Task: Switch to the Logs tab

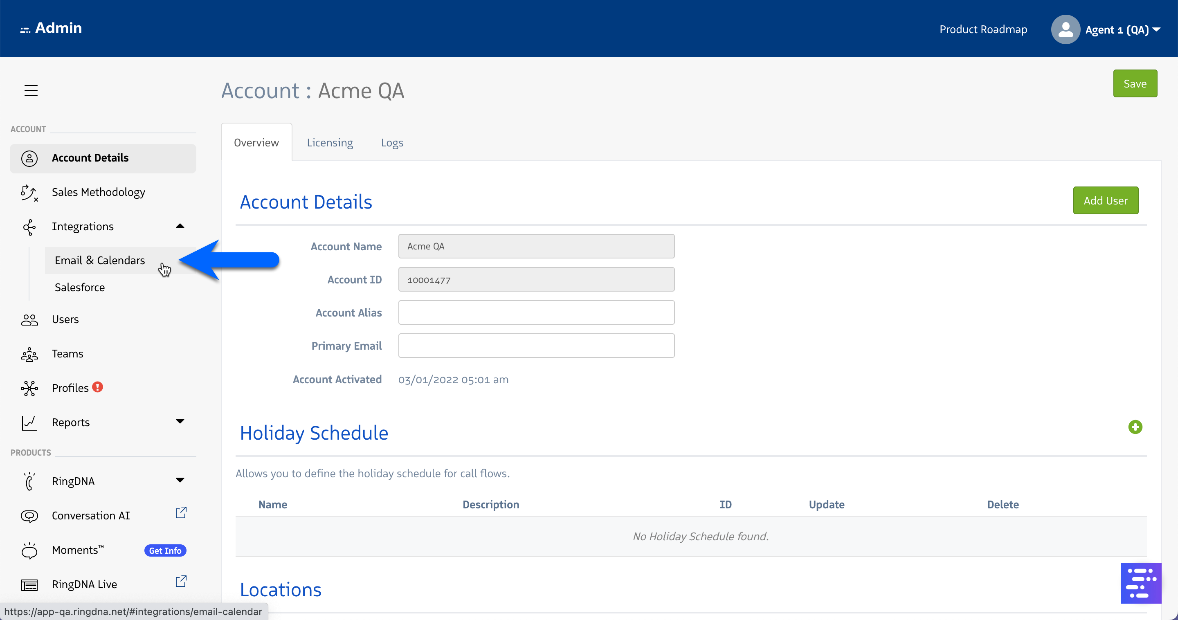Action: [x=392, y=143]
